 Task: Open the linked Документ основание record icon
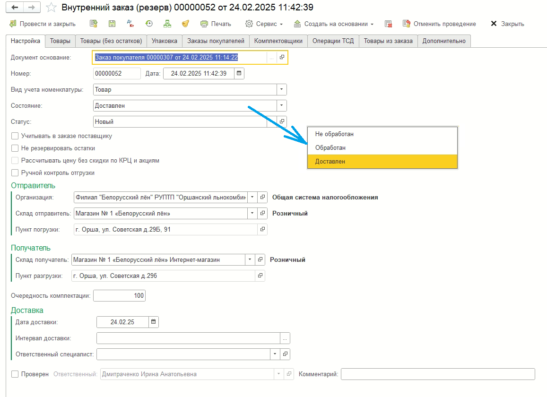pos(282,57)
